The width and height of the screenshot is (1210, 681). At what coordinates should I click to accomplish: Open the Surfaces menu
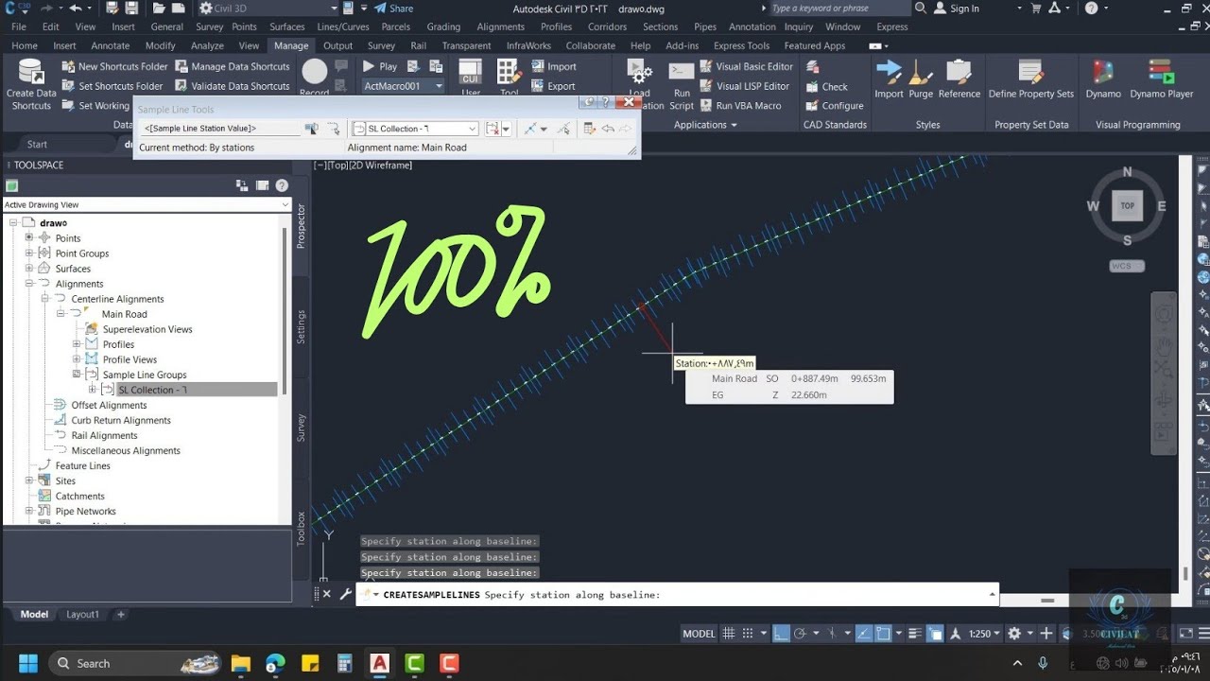click(287, 26)
